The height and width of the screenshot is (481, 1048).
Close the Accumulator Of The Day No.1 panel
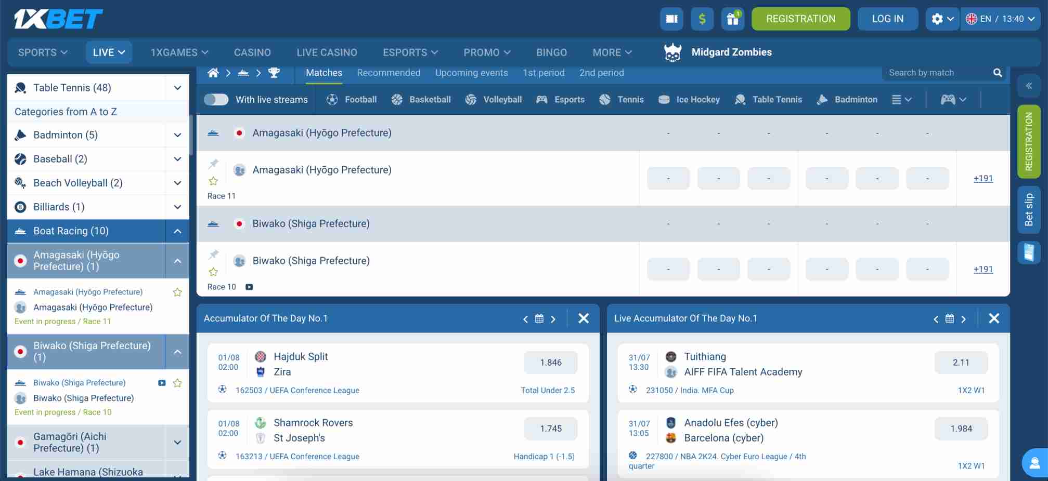click(584, 318)
